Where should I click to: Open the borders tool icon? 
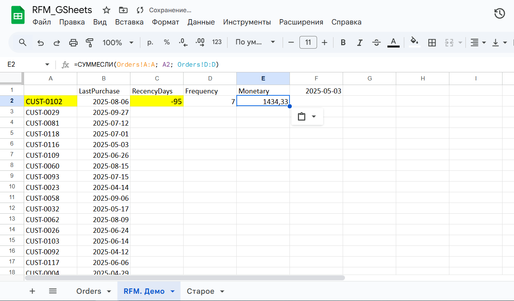432,43
